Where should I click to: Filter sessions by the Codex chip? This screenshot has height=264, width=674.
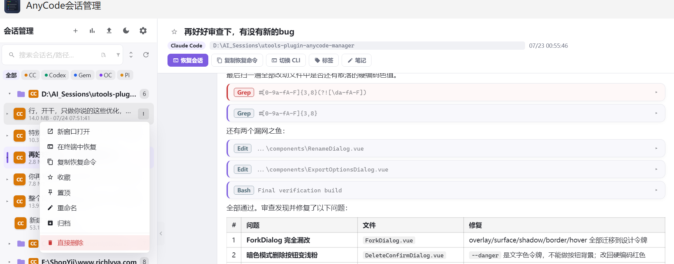tap(55, 75)
